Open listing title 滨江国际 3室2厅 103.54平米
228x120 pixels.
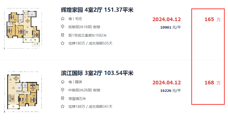pos(97,73)
